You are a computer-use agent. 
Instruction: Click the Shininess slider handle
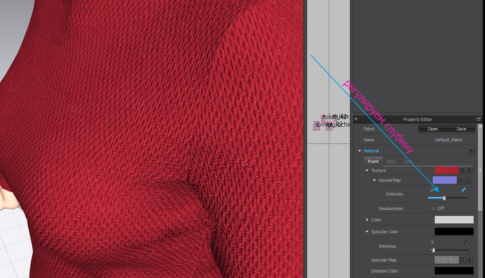tap(434, 250)
